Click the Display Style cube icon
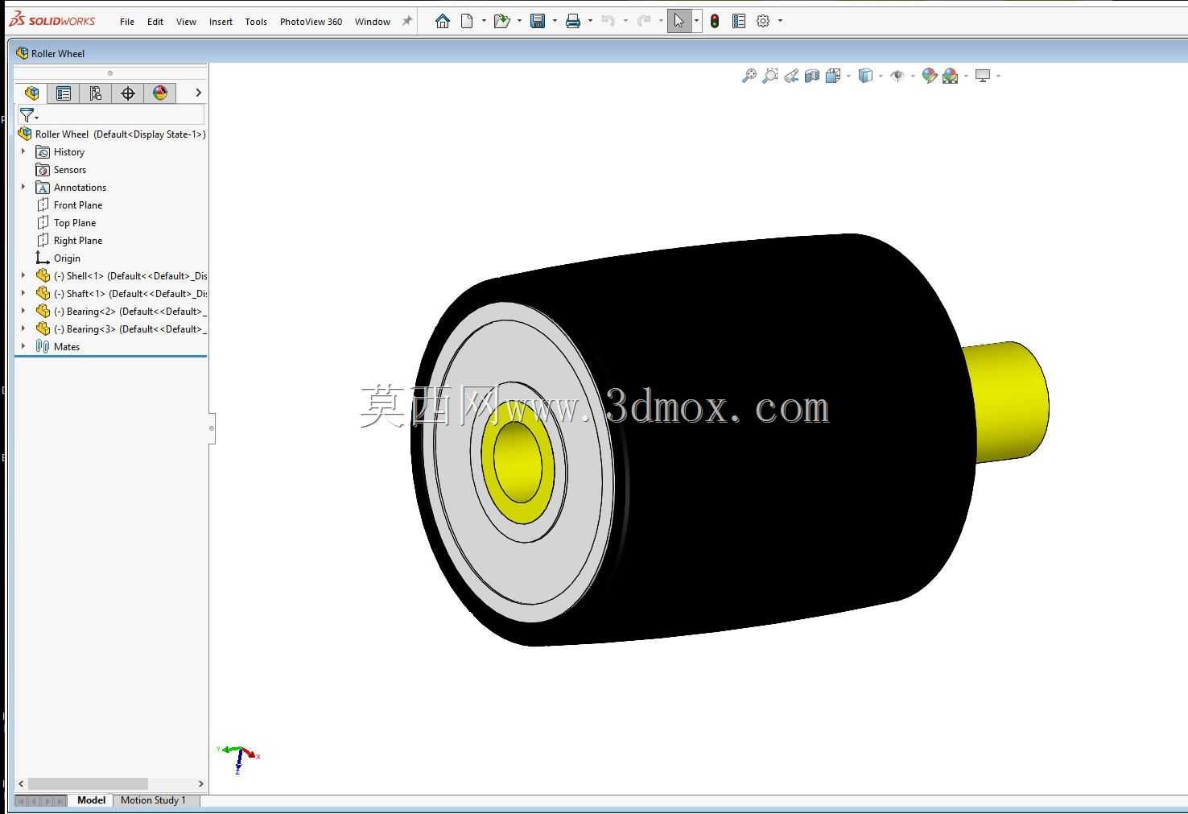The width and height of the screenshot is (1188, 814). (x=865, y=76)
